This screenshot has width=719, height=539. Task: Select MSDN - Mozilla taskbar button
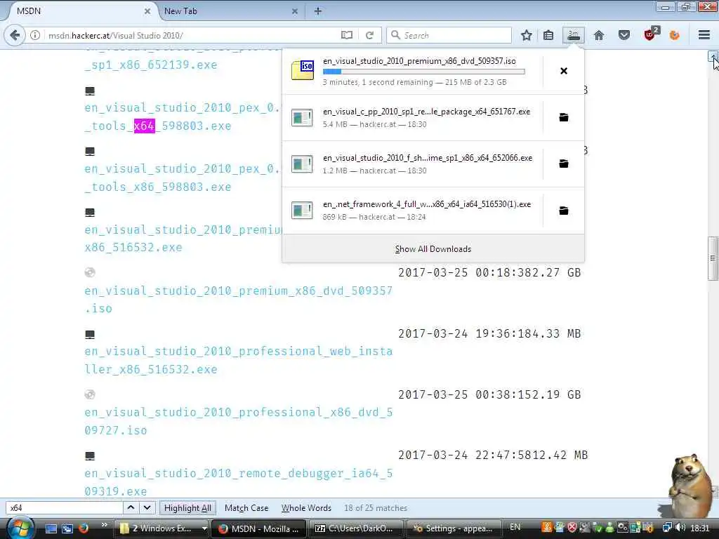[259, 528]
